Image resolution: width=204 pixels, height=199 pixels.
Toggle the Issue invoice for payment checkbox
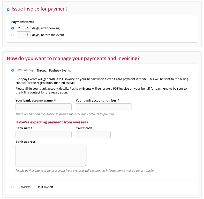pos(8,10)
